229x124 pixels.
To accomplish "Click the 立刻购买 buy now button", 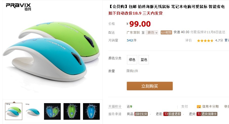I will tap(150, 86).
